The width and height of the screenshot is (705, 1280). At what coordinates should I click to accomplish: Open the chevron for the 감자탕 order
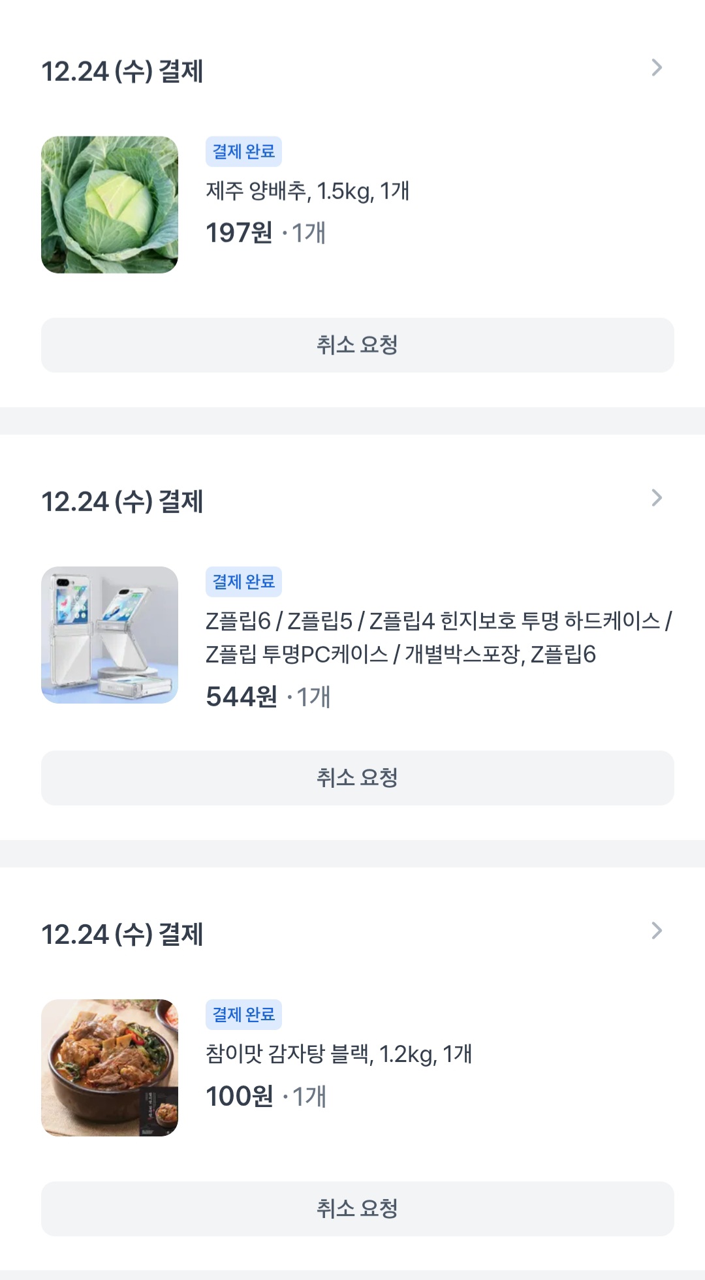[x=657, y=931]
